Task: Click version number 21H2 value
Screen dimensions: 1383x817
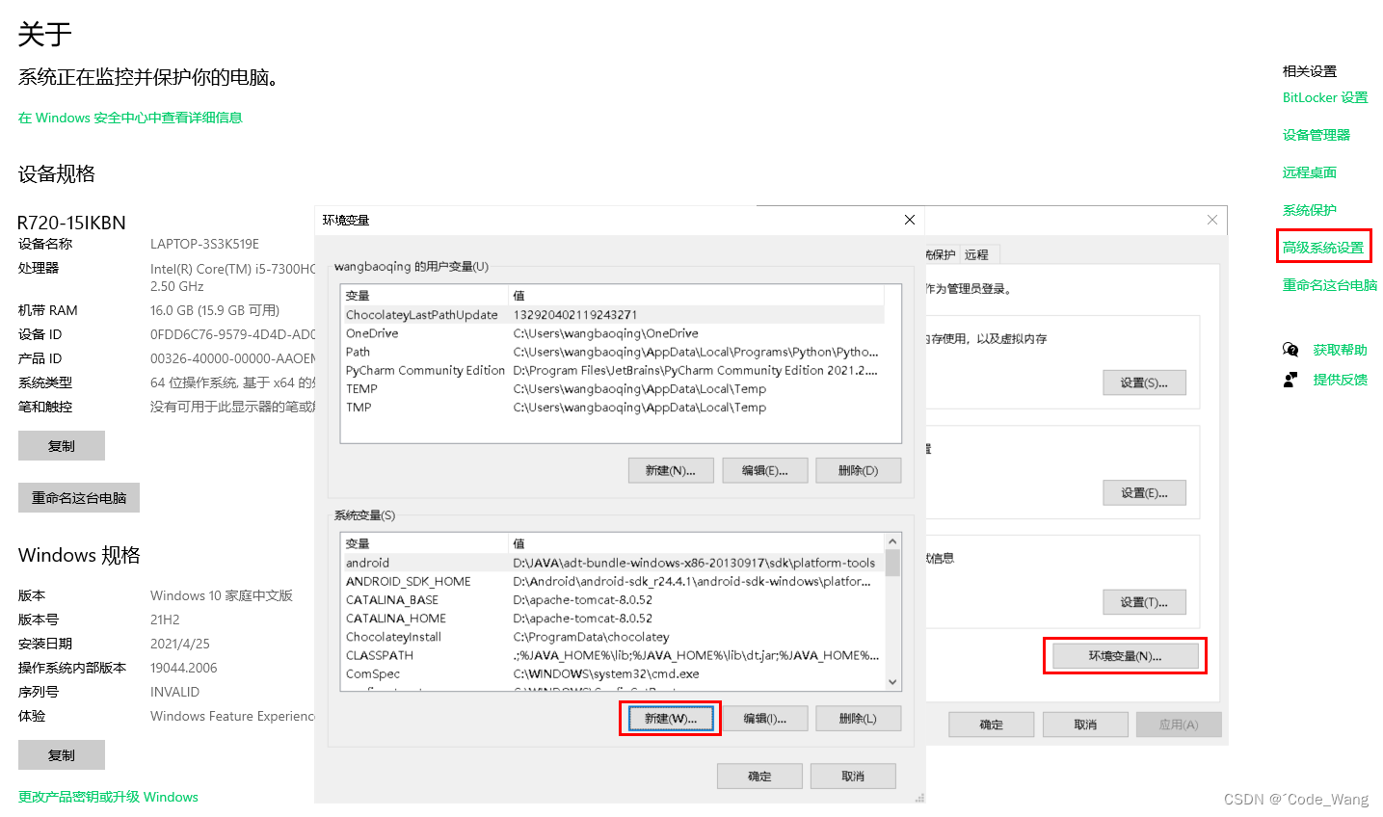Action: 165,619
